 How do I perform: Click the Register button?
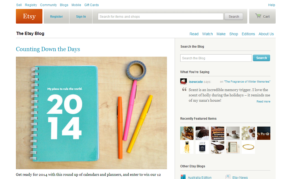56,16
